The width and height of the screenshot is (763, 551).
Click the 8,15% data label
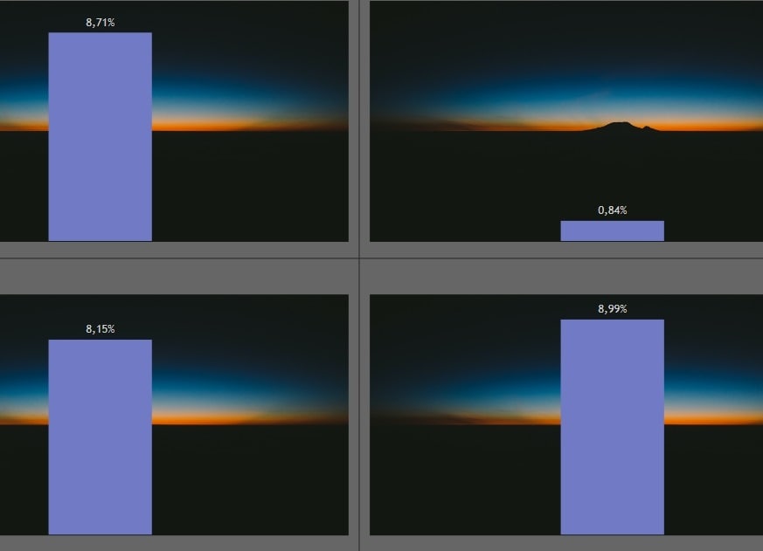coord(101,329)
